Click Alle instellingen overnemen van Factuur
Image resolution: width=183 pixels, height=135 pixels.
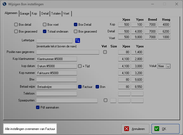(x=30, y=129)
